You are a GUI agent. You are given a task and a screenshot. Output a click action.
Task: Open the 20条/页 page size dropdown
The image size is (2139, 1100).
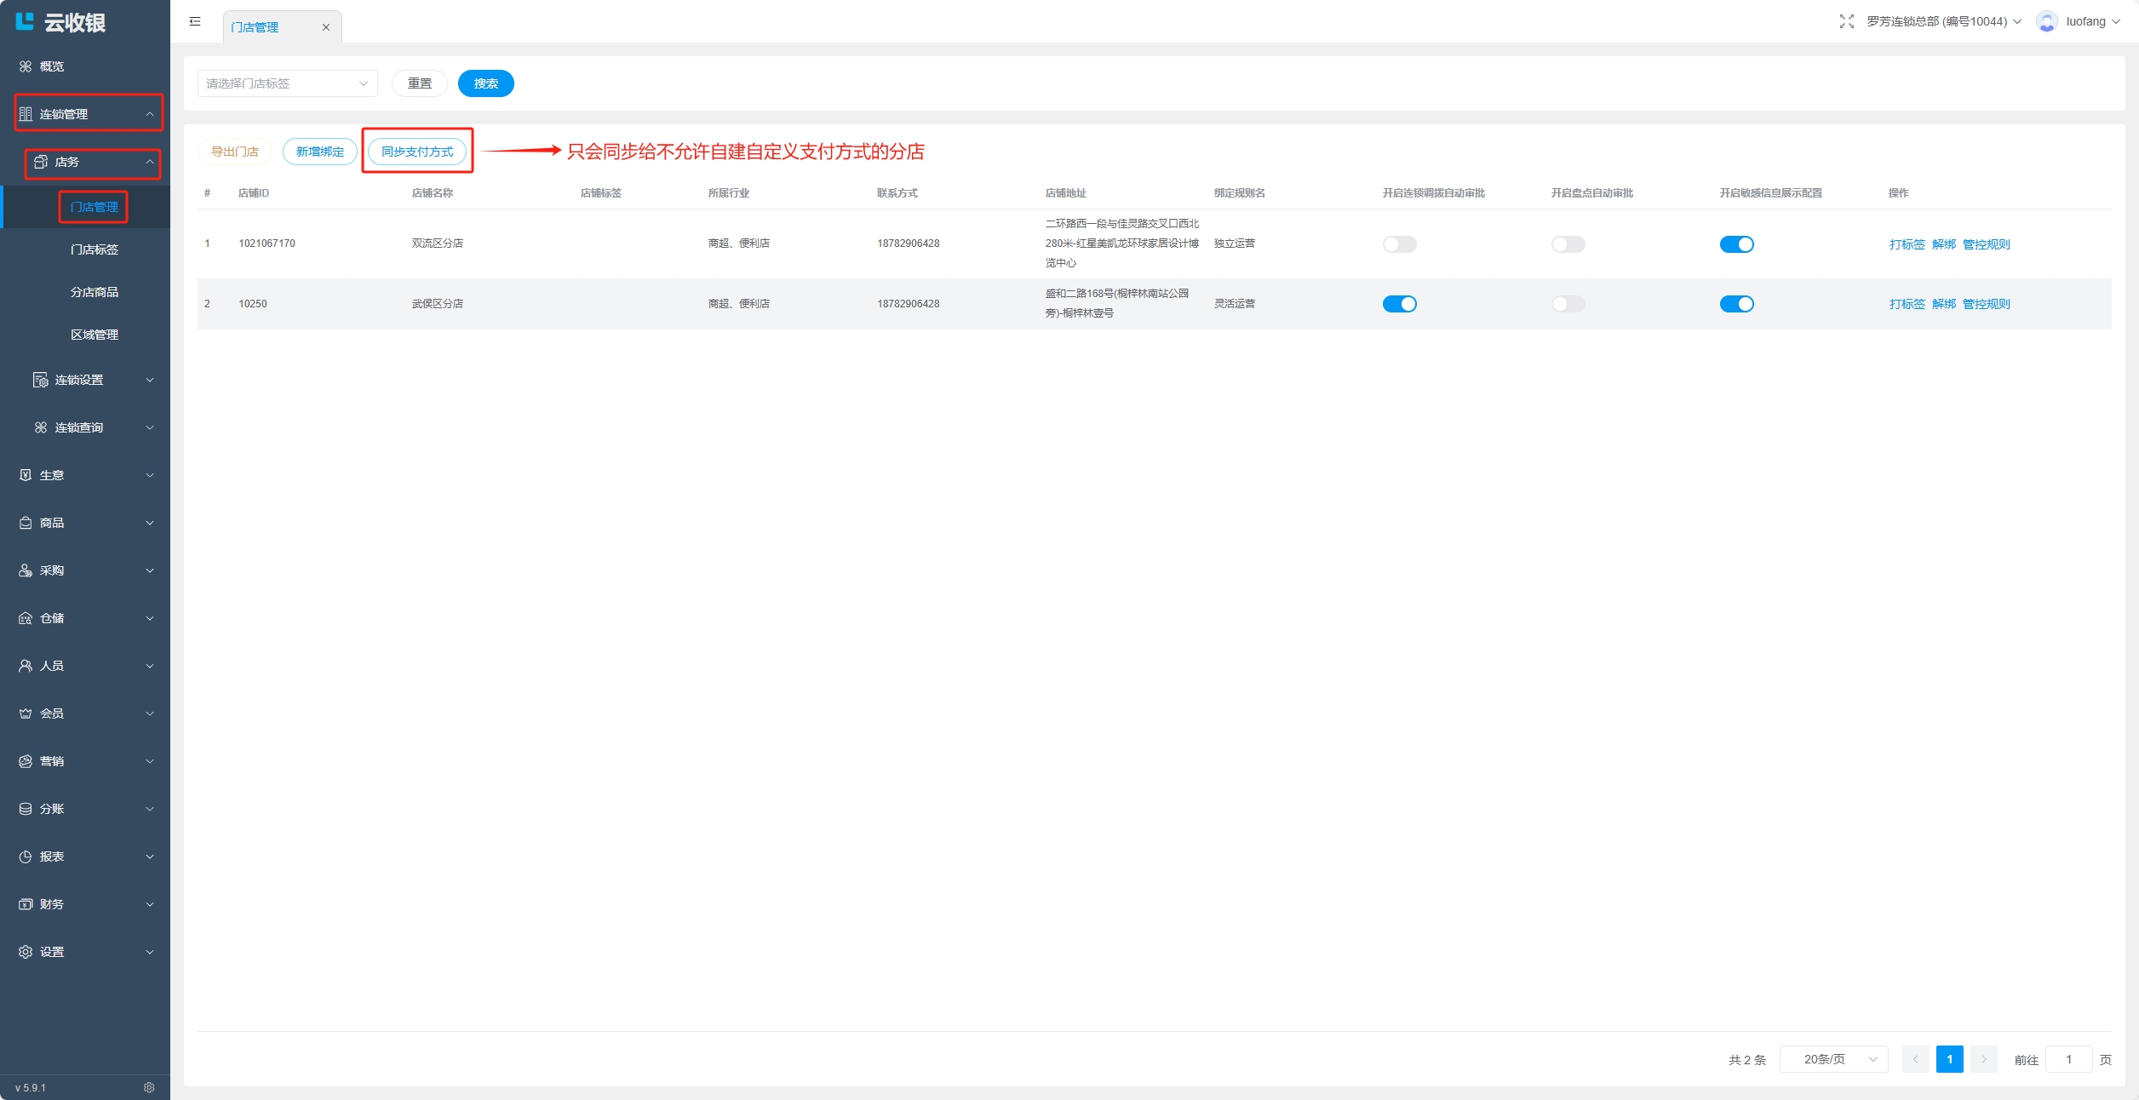point(1833,1059)
